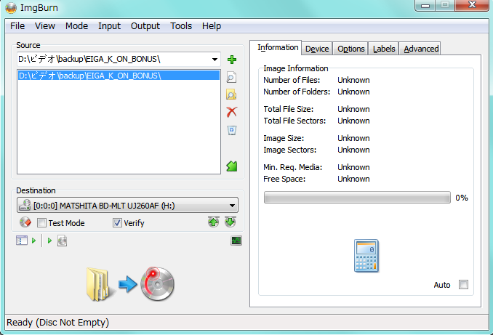Open the Mode menu
The height and width of the screenshot is (335, 493).
[77, 25]
